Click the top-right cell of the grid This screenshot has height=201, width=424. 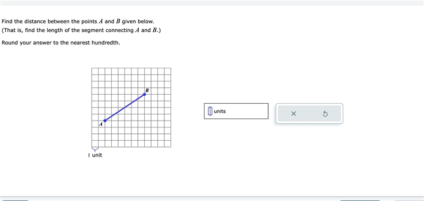pos(167,71)
